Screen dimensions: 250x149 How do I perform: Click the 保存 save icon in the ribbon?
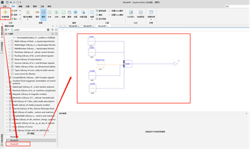point(12,15)
